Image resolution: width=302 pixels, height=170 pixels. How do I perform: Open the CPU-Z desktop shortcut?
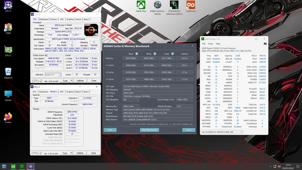8,6
